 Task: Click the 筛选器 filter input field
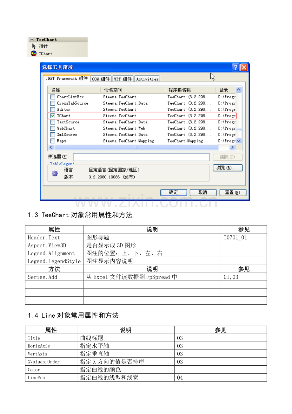(141, 157)
